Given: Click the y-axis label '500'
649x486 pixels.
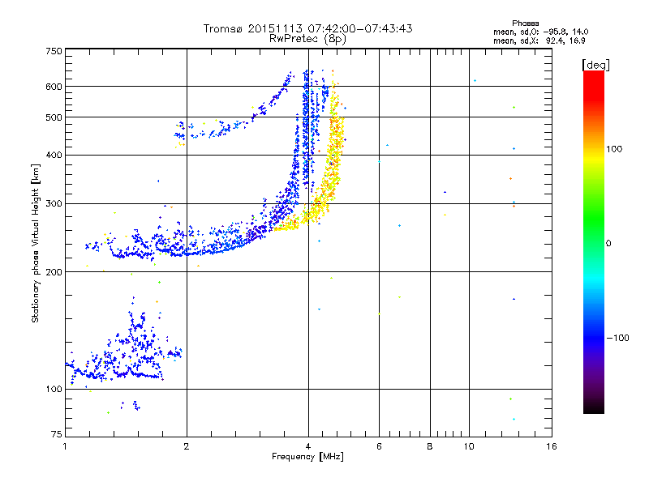Looking at the screenshot, I should (54, 117).
